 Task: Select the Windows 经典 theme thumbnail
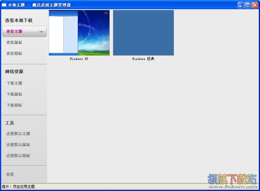point(143,33)
